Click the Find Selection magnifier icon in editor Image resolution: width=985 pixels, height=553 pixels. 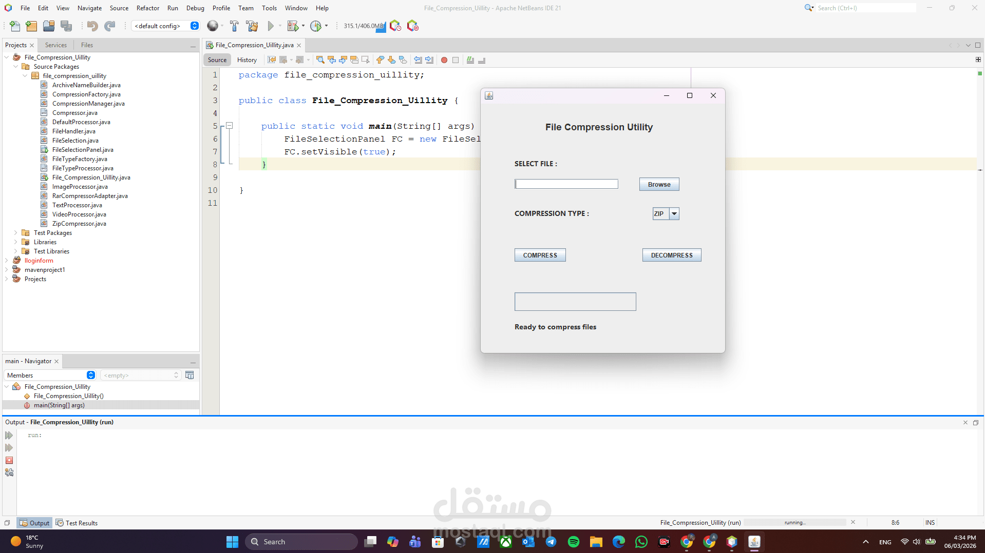(320, 60)
